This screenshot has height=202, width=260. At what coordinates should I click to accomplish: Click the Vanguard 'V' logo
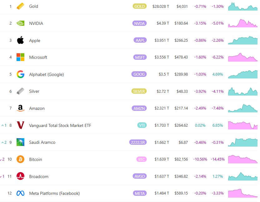(x=20, y=125)
